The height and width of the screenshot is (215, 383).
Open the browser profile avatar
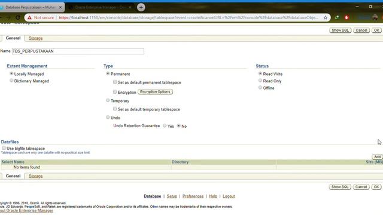tap(375, 17)
